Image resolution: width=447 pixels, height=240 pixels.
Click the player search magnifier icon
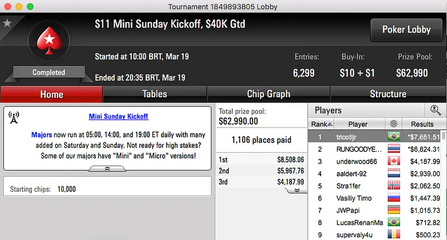point(435,110)
